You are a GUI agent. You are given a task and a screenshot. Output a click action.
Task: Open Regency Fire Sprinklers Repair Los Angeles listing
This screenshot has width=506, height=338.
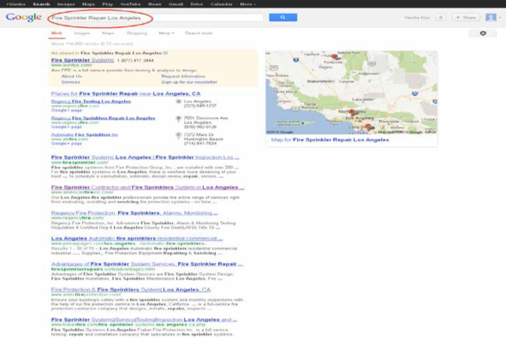(x=103, y=118)
